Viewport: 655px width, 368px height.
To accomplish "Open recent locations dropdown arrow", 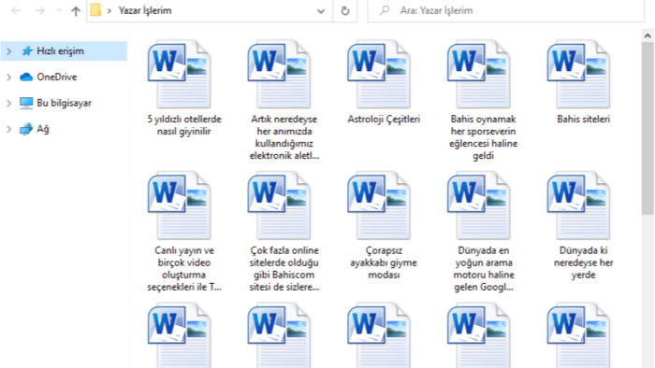I will point(59,10).
